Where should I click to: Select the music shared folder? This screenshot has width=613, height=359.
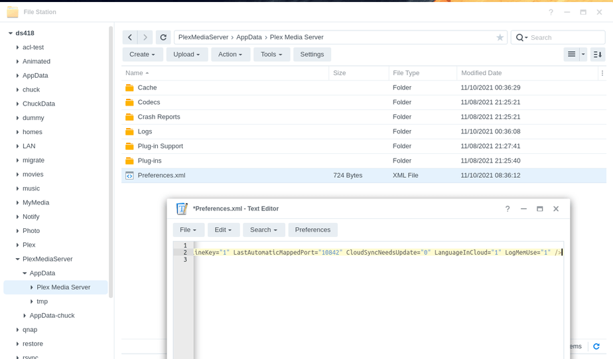coord(31,188)
